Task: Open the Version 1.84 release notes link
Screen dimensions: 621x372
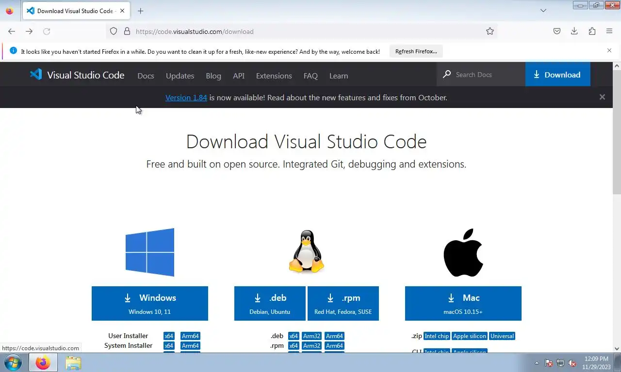Action: (186, 97)
